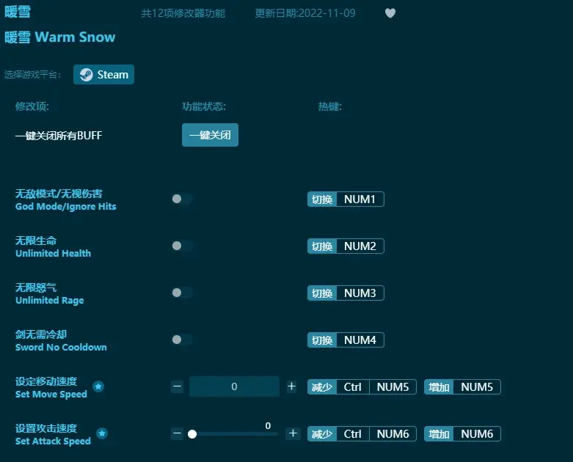This screenshot has height=462, width=573.
Task: Click NUM5 in Move Speed decrease hotkey
Action: pos(393,387)
